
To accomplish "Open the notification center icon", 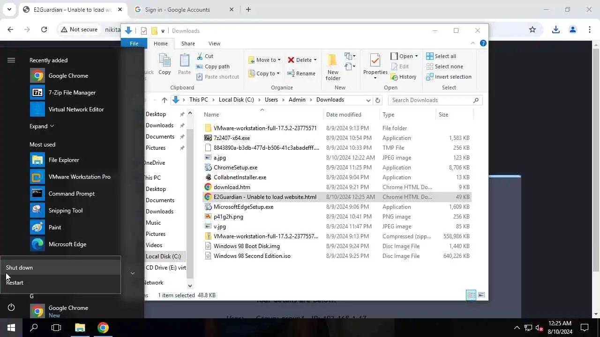I will click(x=585, y=328).
